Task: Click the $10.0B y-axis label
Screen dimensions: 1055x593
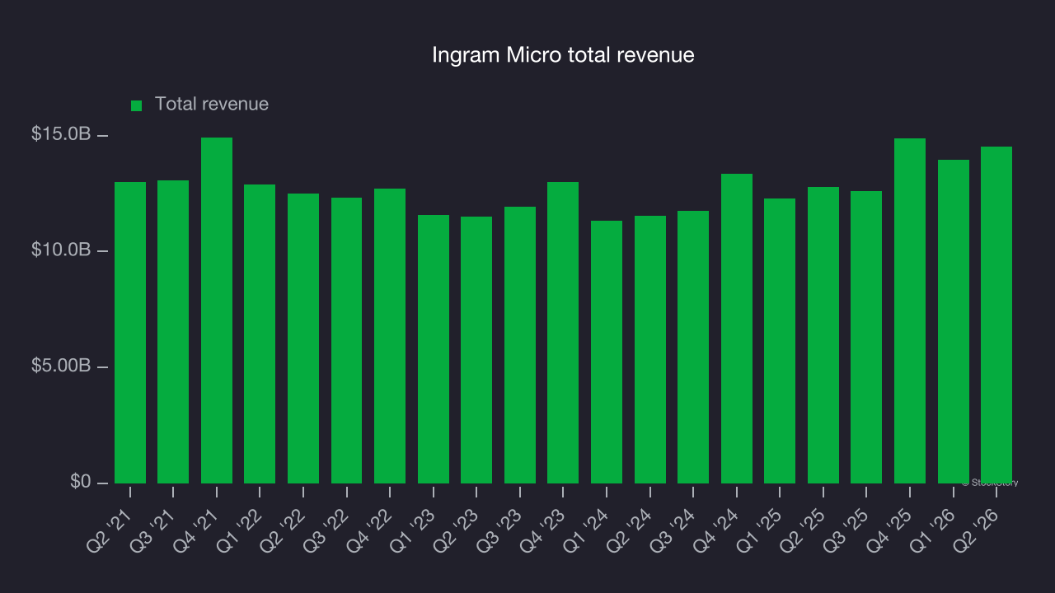Action: (x=60, y=250)
